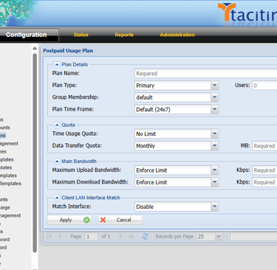Viewport: 277px width, 270px height.
Task: Open the Data Transfer Quota dropdown
Action: coord(215,145)
